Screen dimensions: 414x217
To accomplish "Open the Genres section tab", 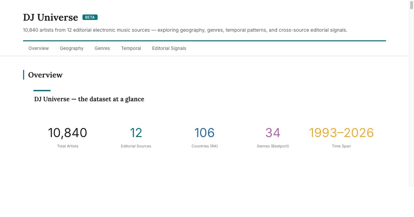I will pyautogui.click(x=102, y=48).
